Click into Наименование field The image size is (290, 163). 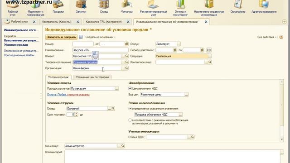[x=100, y=50]
